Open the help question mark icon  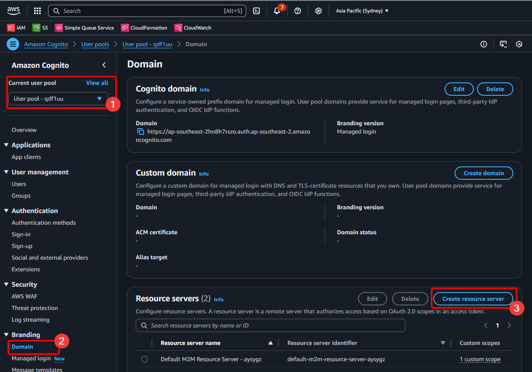point(298,11)
